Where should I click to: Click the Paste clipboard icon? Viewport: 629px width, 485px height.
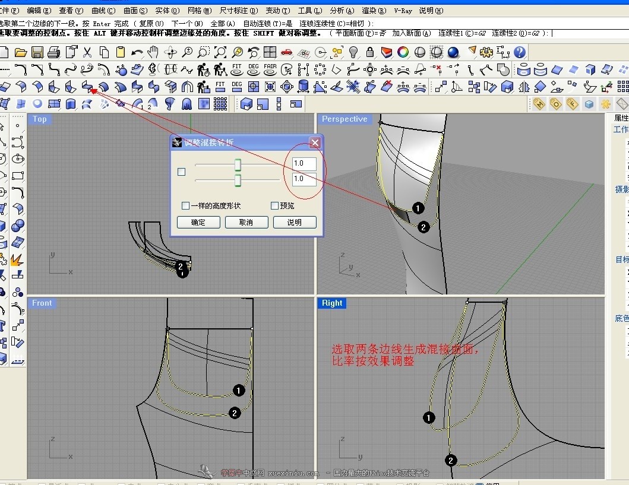point(120,52)
